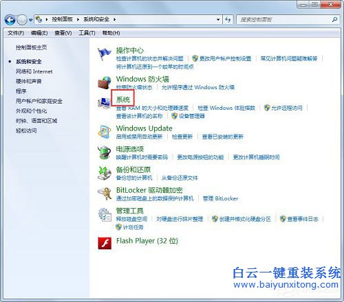Open the 工具(T) menu
The width and height of the screenshot is (344, 302).
pyautogui.click(x=87, y=33)
